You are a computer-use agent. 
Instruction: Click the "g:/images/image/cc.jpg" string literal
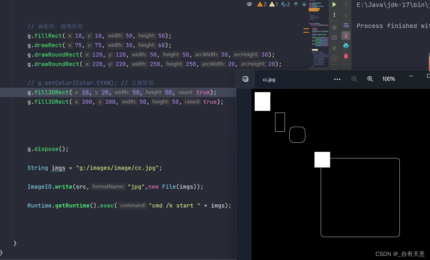point(117,168)
